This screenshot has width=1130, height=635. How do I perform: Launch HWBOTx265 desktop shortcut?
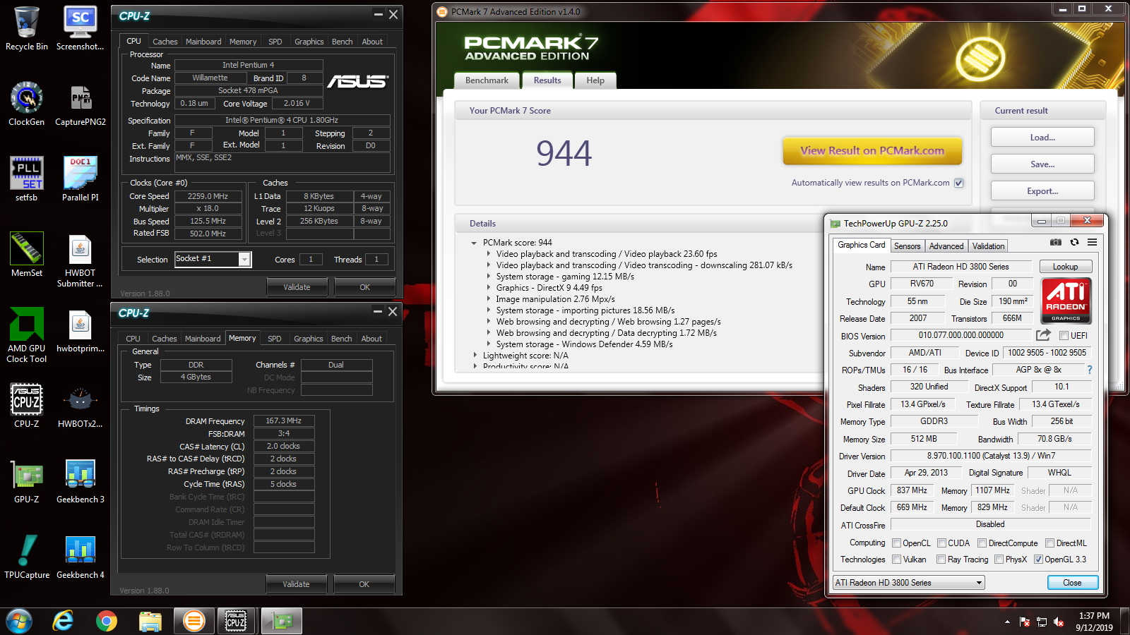click(81, 406)
